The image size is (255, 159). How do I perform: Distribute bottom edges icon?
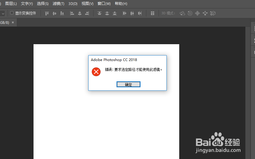pyautogui.click(x=115, y=13)
